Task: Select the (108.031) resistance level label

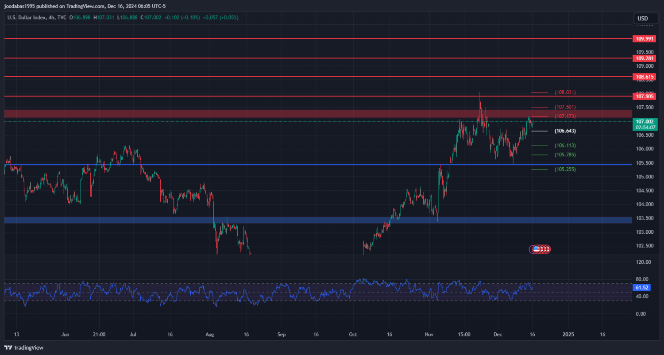Action: tap(565, 93)
